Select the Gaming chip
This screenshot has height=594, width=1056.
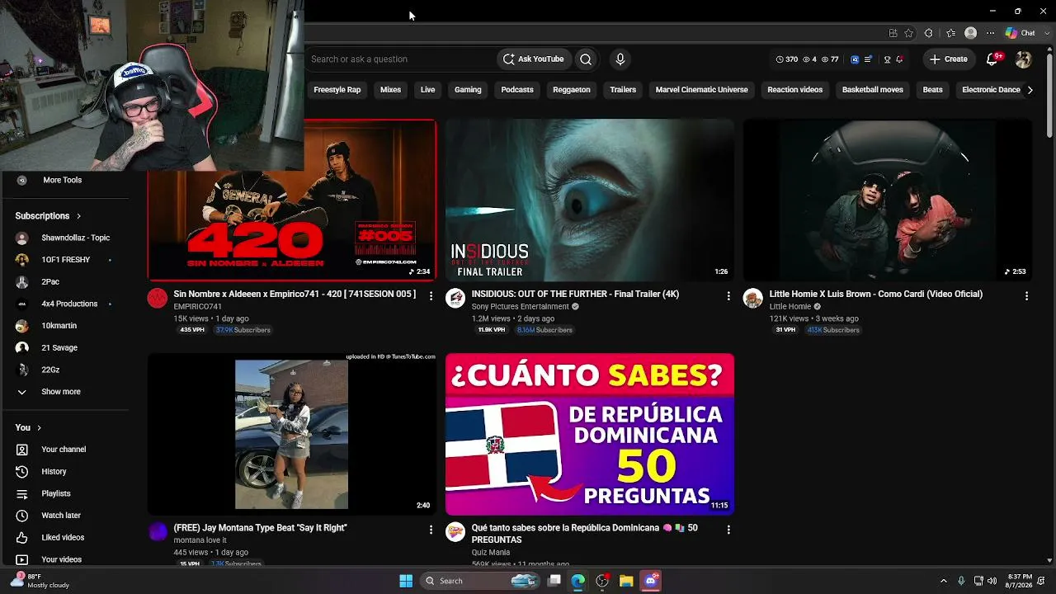point(468,90)
